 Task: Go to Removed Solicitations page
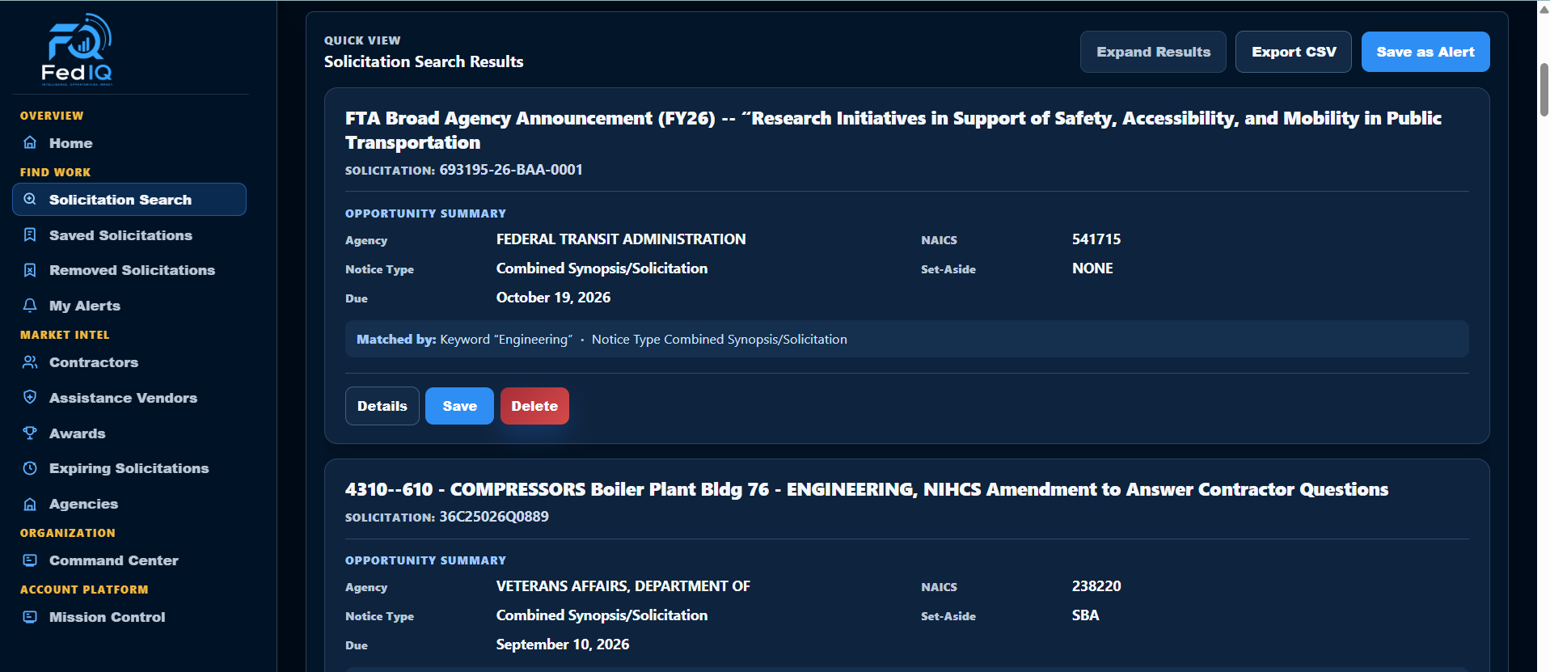(129, 270)
